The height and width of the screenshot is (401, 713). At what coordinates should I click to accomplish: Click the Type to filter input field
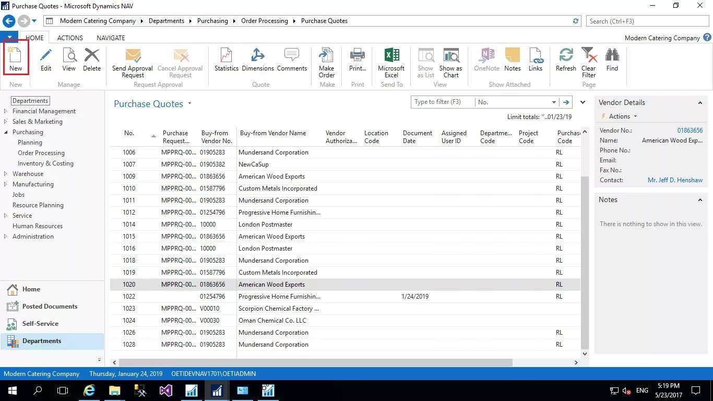(x=441, y=102)
